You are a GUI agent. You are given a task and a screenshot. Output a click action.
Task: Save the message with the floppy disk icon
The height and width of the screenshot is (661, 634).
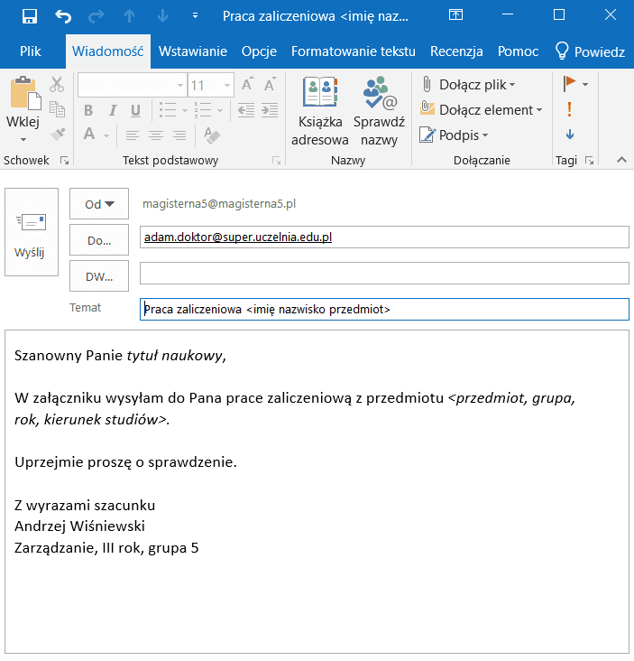[x=30, y=16]
